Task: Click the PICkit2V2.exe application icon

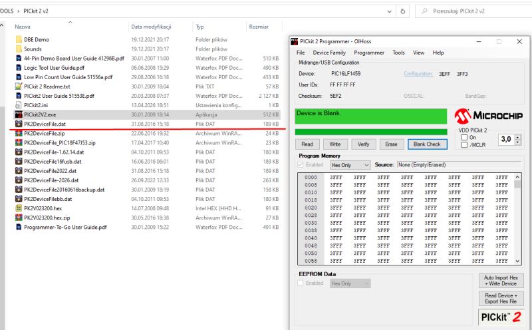Action: [x=19, y=114]
